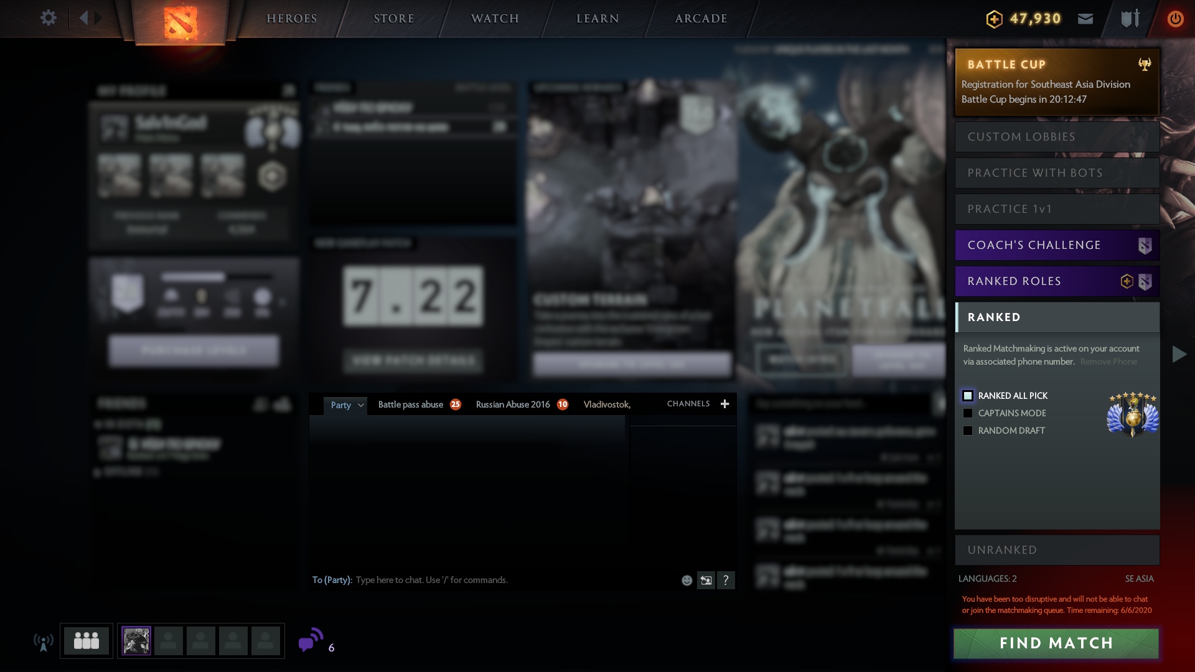Click the red power quit icon
Screen dimensions: 1195x672
click(x=1175, y=19)
